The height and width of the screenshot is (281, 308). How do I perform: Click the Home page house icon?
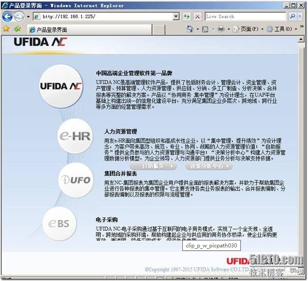pyautogui.click(x=190, y=29)
